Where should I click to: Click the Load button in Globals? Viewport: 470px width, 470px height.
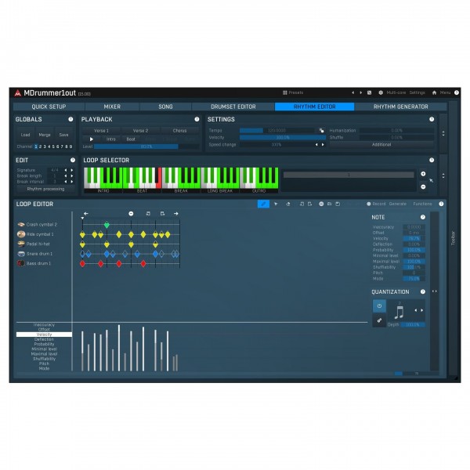[26, 135]
